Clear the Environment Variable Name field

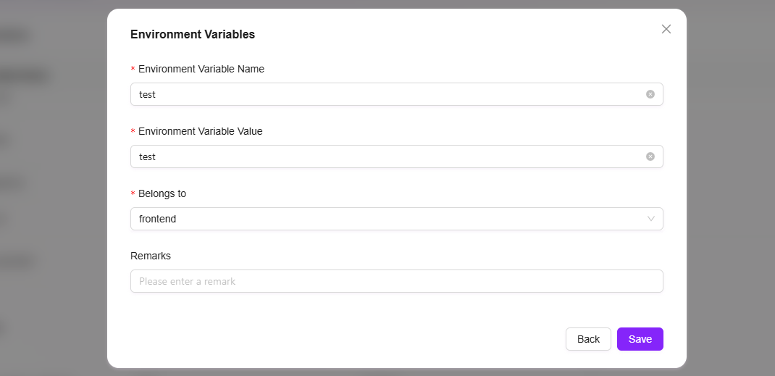650,94
